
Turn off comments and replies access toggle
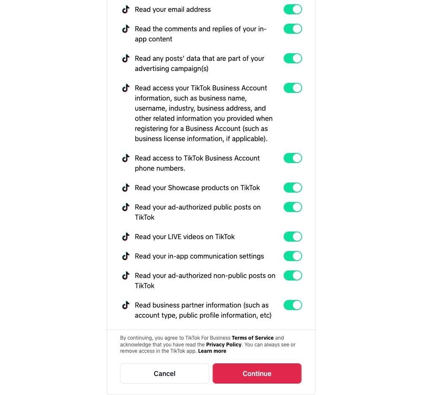[x=292, y=29]
